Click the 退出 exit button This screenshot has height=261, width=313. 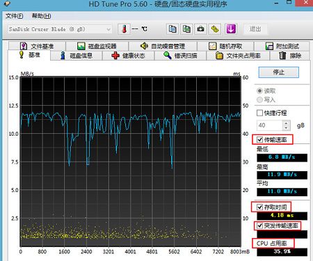(255, 29)
